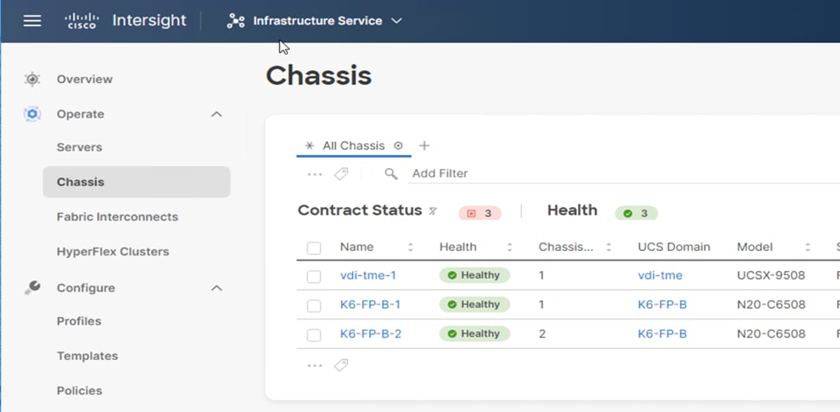Screen dimensions: 840x412
Task: Sort by the Chassis ID column
Action: [x=608, y=247]
